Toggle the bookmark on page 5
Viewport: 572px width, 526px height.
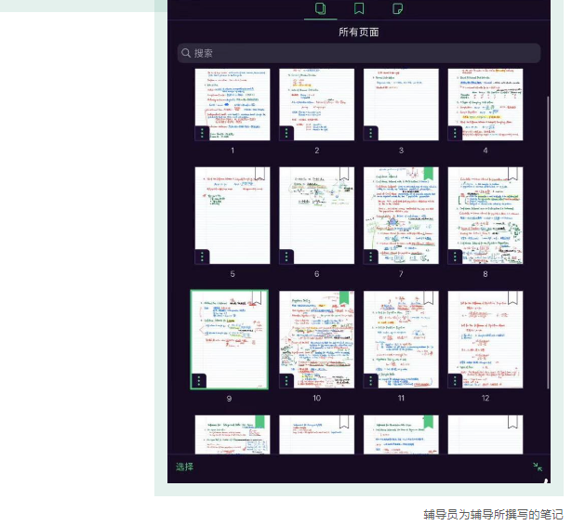259,174
